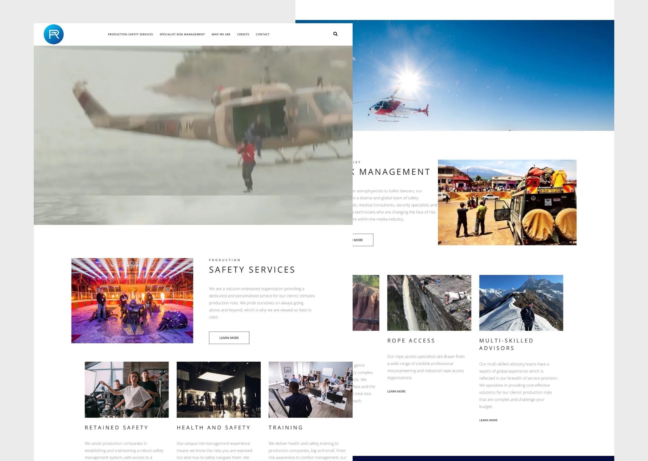The width and height of the screenshot is (648, 461).
Task: Select the Health and Safety heading
Action: pyautogui.click(x=214, y=428)
